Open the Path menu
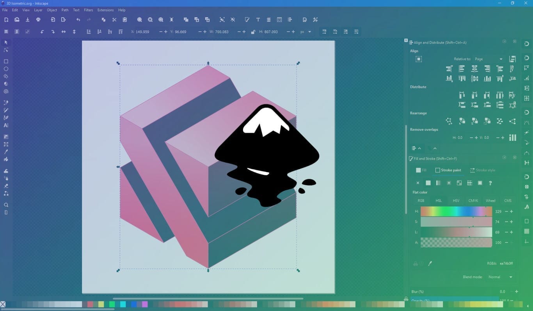 tap(65, 10)
